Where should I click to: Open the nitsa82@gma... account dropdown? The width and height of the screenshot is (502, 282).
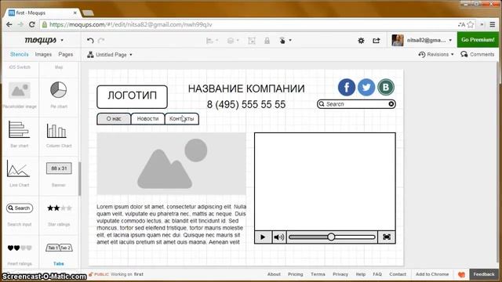coord(422,40)
